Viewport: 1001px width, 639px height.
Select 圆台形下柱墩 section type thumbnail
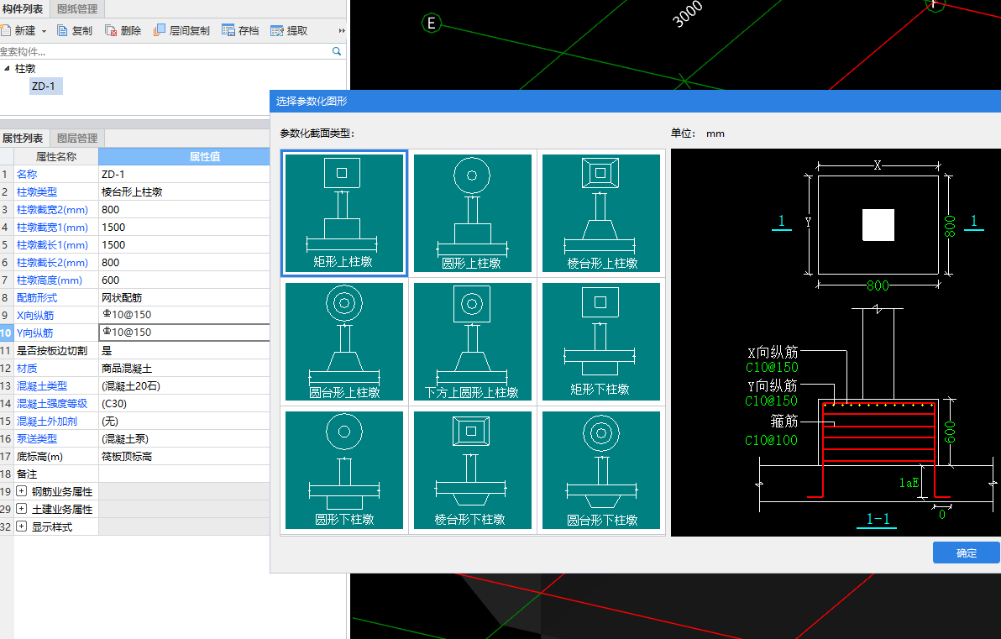pos(600,470)
